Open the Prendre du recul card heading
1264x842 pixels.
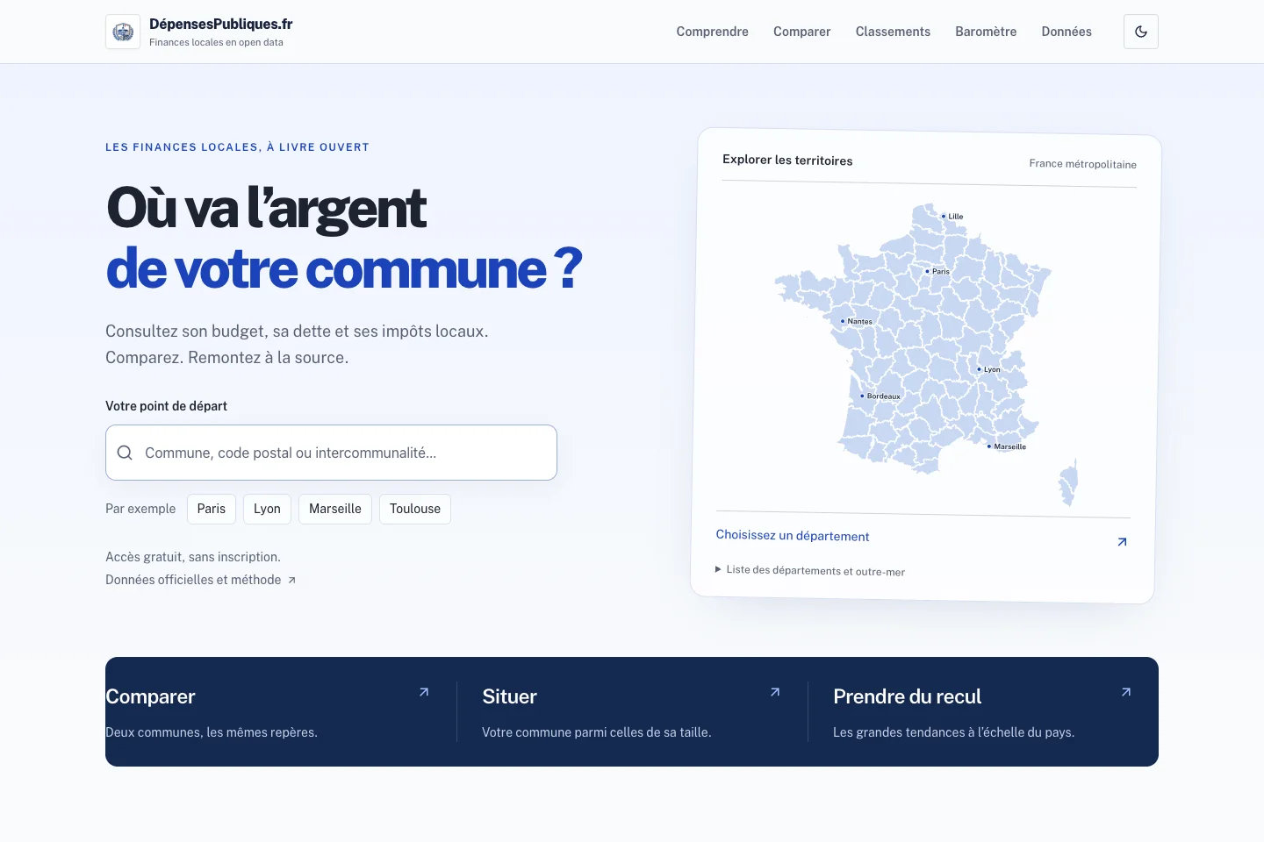[907, 696]
